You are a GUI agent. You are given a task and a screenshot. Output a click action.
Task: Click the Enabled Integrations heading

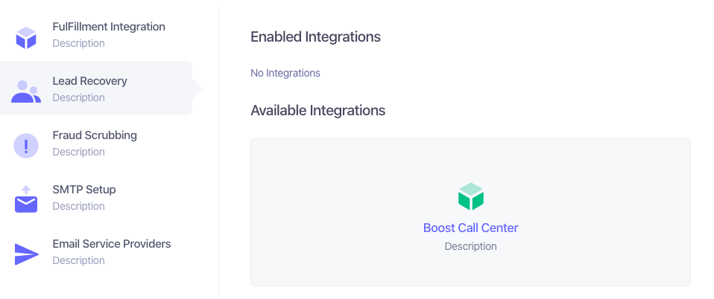315,36
